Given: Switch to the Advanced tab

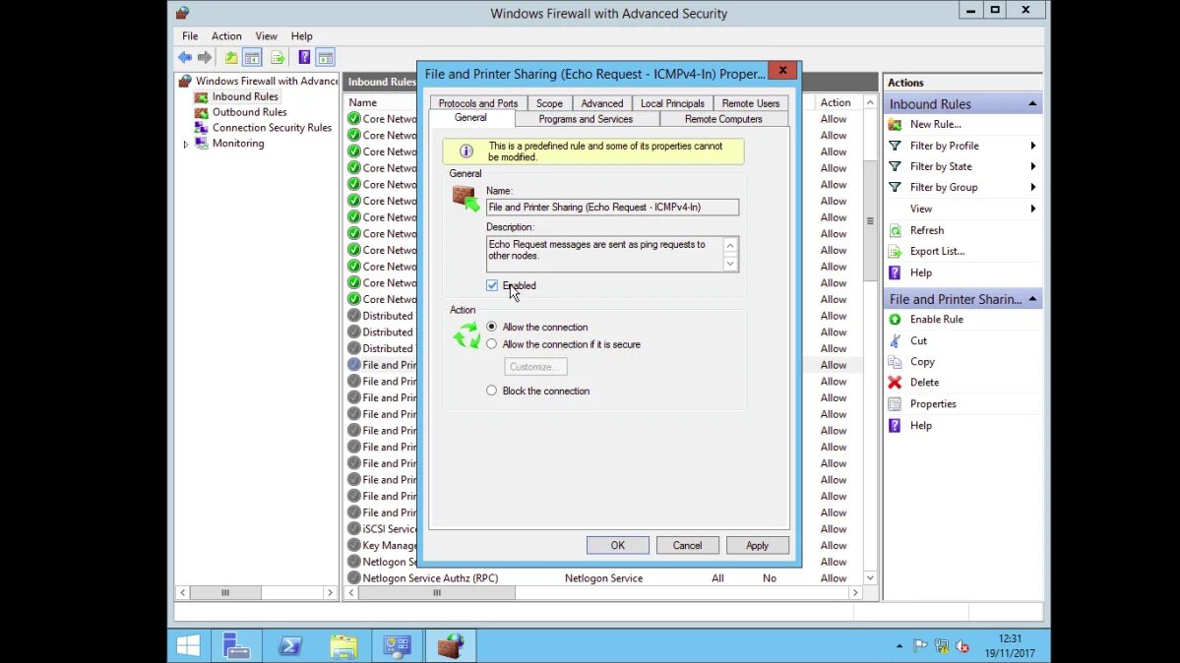Looking at the screenshot, I should (602, 103).
